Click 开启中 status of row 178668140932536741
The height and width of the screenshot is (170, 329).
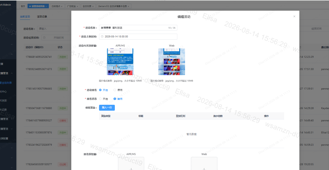coord(62,57)
